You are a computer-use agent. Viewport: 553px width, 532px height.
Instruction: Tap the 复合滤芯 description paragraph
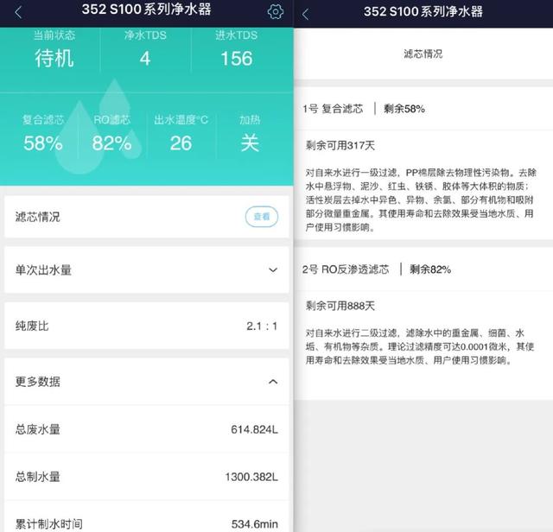pyautogui.click(x=421, y=199)
